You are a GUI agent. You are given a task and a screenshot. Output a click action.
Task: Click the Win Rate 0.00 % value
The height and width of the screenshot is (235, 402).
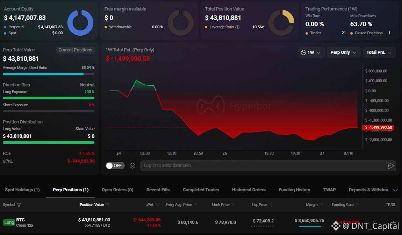[314, 24]
